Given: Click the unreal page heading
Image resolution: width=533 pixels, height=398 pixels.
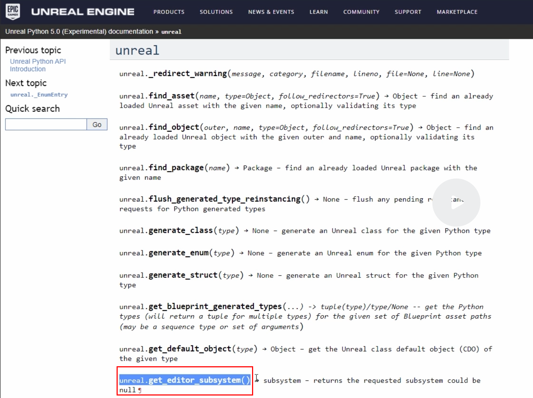Looking at the screenshot, I should click(x=137, y=50).
